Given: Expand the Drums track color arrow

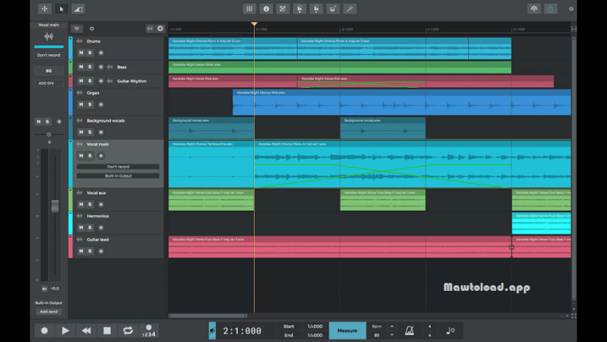Looking at the screenshot, I should 70,38.
